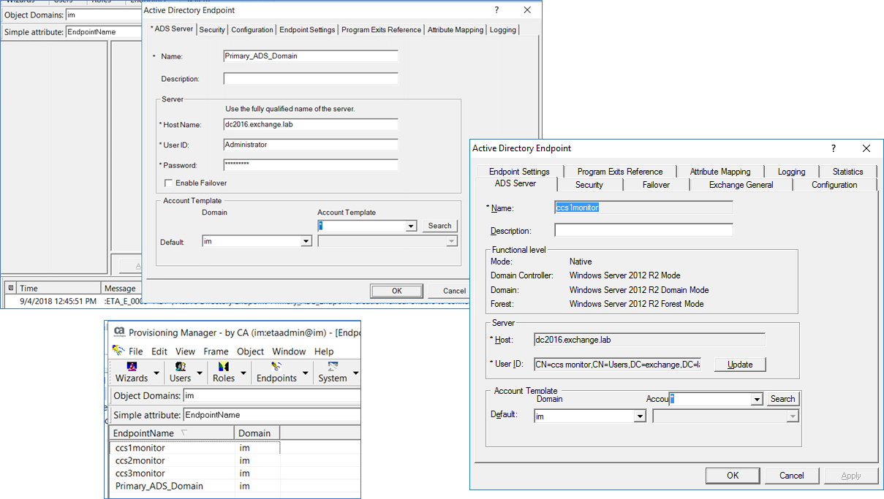
Task: Switch to Configuration tab in Primary_ADS_Domain dialog
Action: click(x=252, y=30)
